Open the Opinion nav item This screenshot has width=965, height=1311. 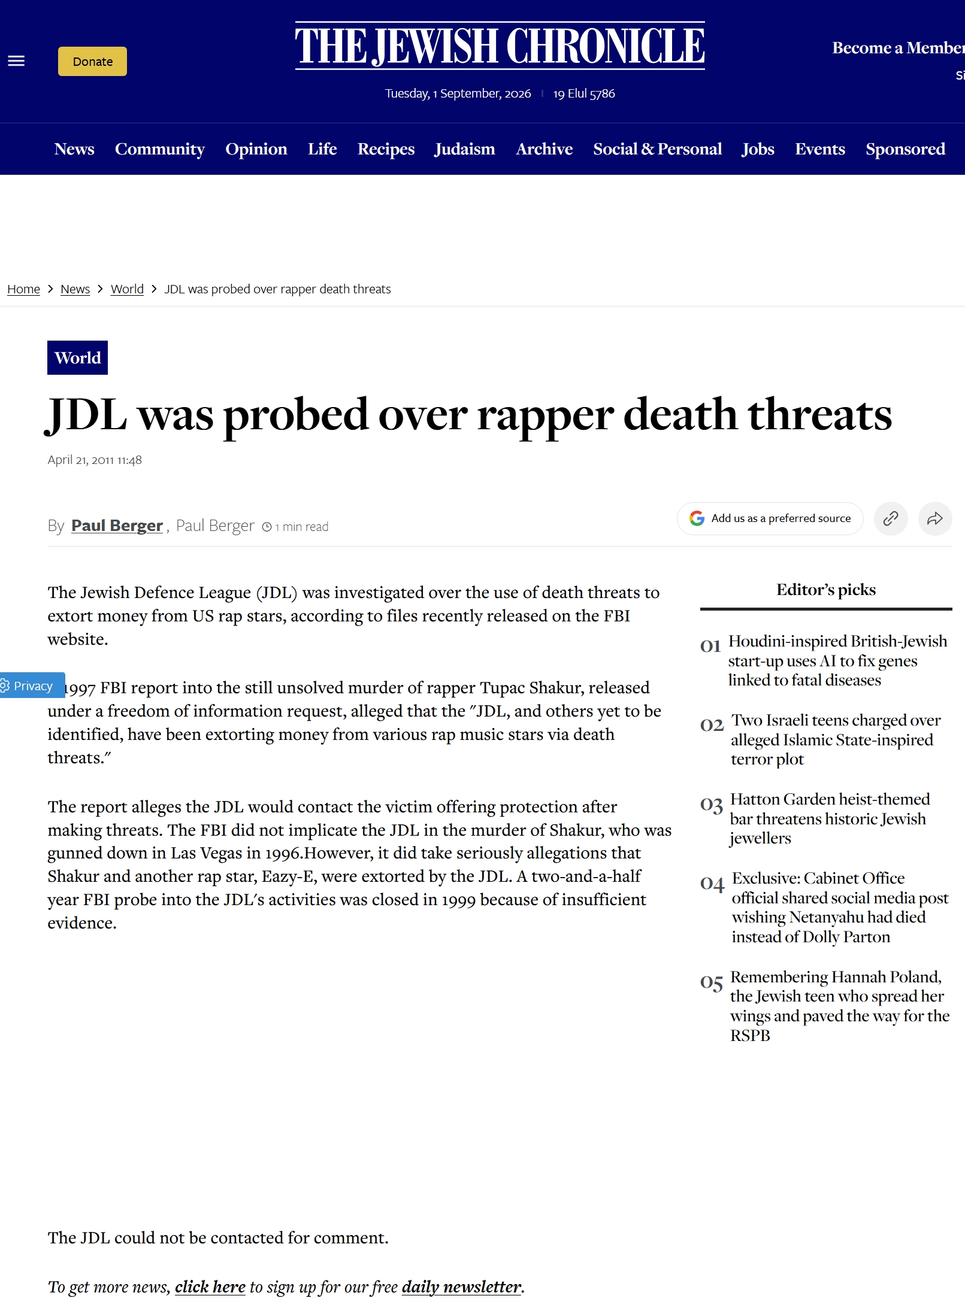point(256,149)
